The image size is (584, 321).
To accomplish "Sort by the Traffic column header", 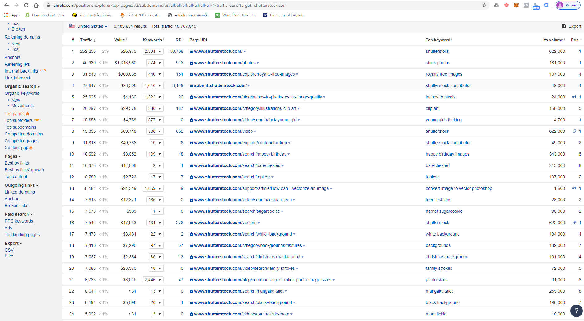I will point(86,40).
